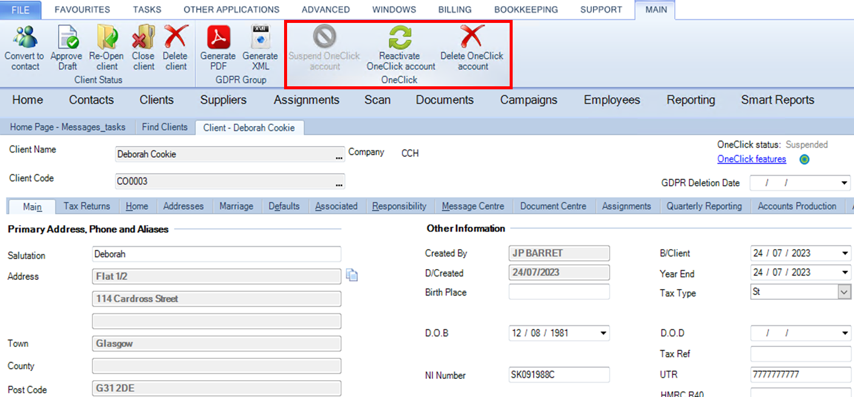The height and width of the screenshot is (397, 854).
Task: Open the B/Client date dropdown
Action: [844, 253]
